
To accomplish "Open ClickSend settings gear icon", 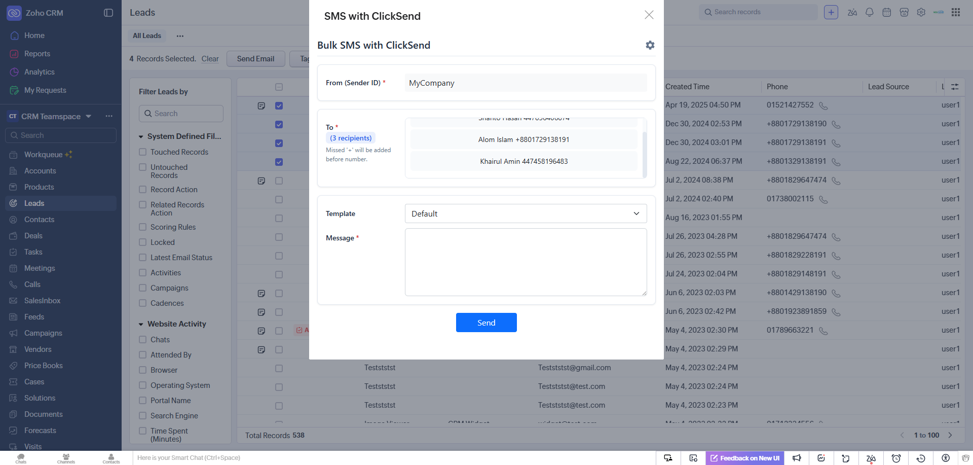I will pos(650,45).
